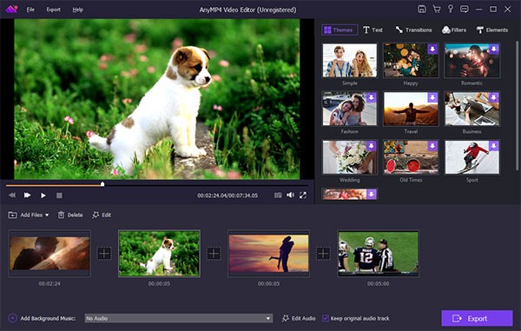
Task: Click the Add Background Music label
Action: tap(48, 318)
